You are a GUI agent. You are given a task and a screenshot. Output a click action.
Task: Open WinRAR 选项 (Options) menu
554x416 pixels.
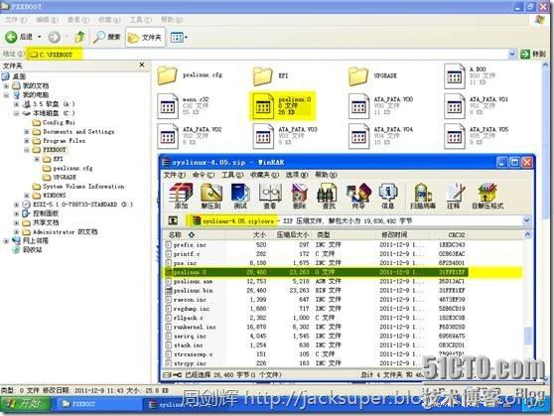click(297, 175)
